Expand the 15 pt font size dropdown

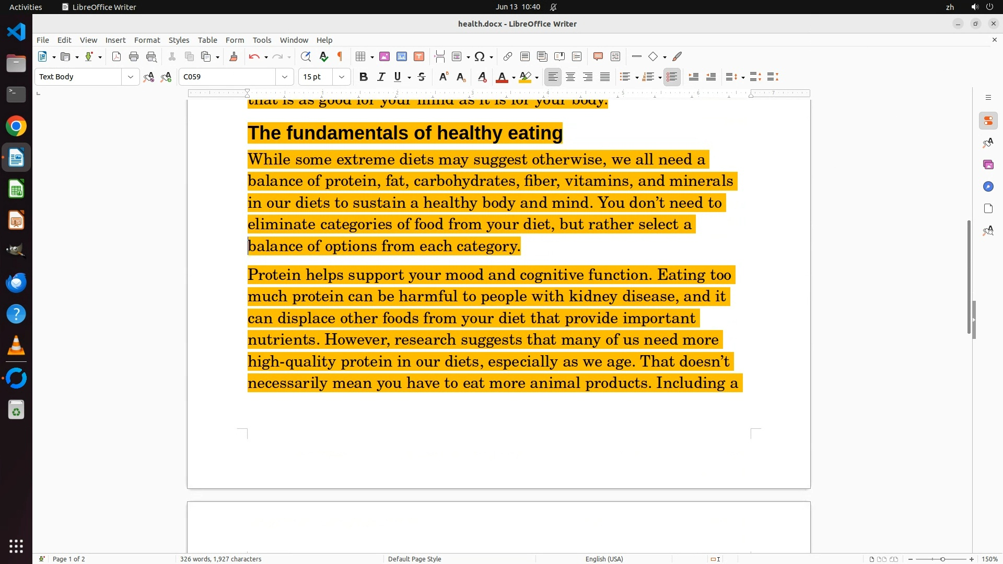click(342, 77)
